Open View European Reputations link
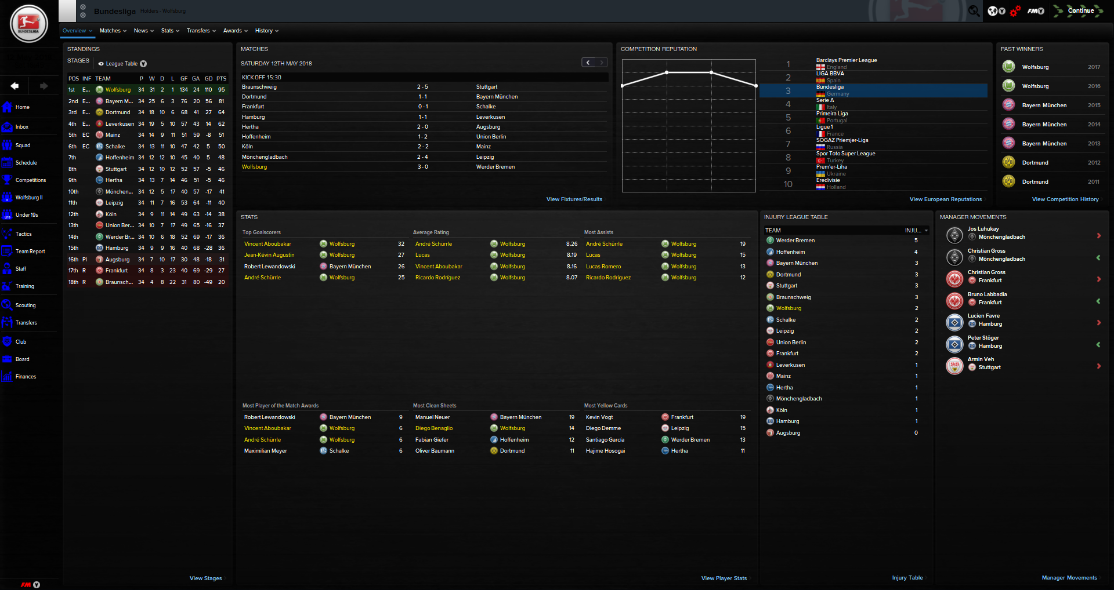This screenshot has height=590, width=1114. tap(946, 199)
